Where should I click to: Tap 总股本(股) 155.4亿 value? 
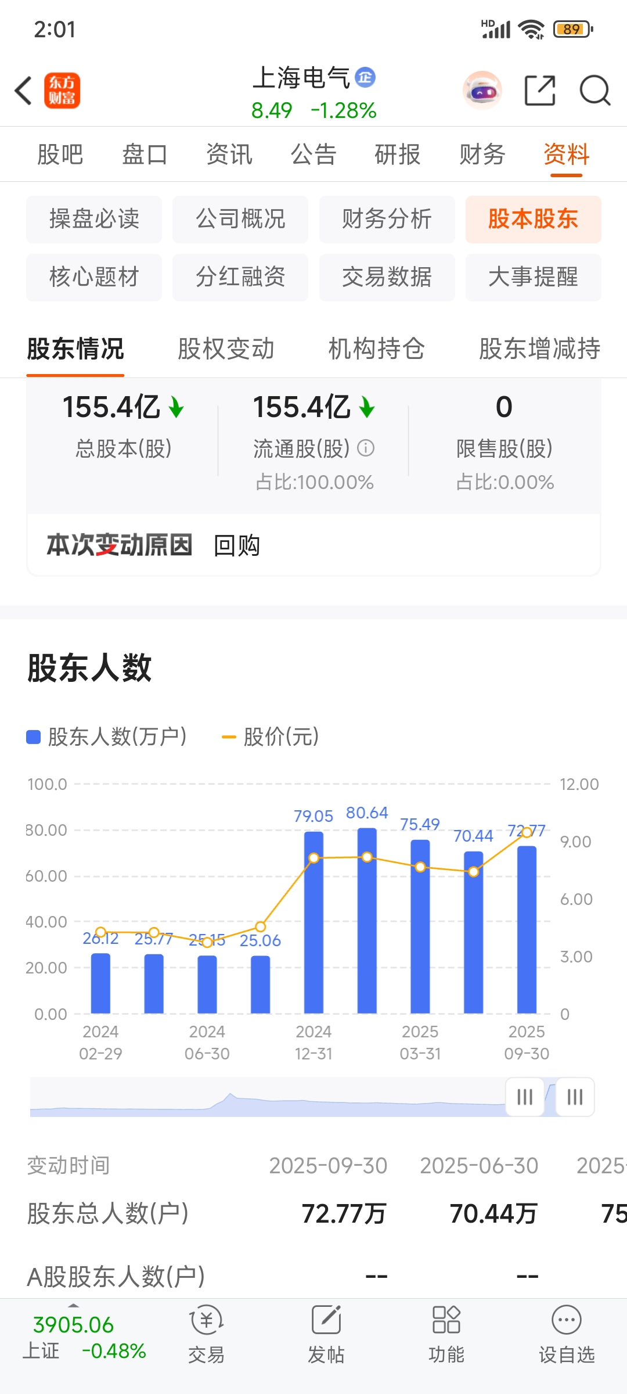coord(123,407)
